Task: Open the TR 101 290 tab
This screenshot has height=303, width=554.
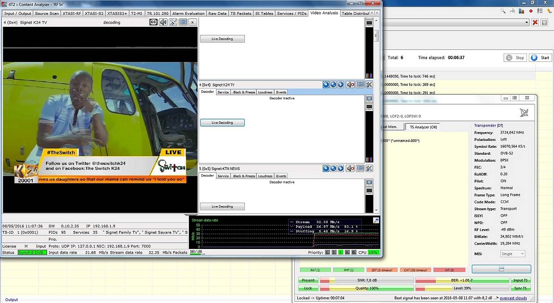Action: pos(157,13)
